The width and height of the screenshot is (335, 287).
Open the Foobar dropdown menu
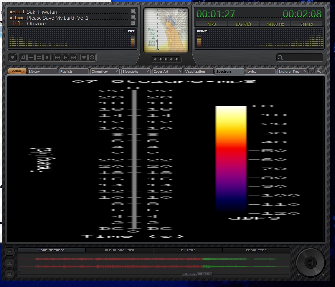point(18,71)
